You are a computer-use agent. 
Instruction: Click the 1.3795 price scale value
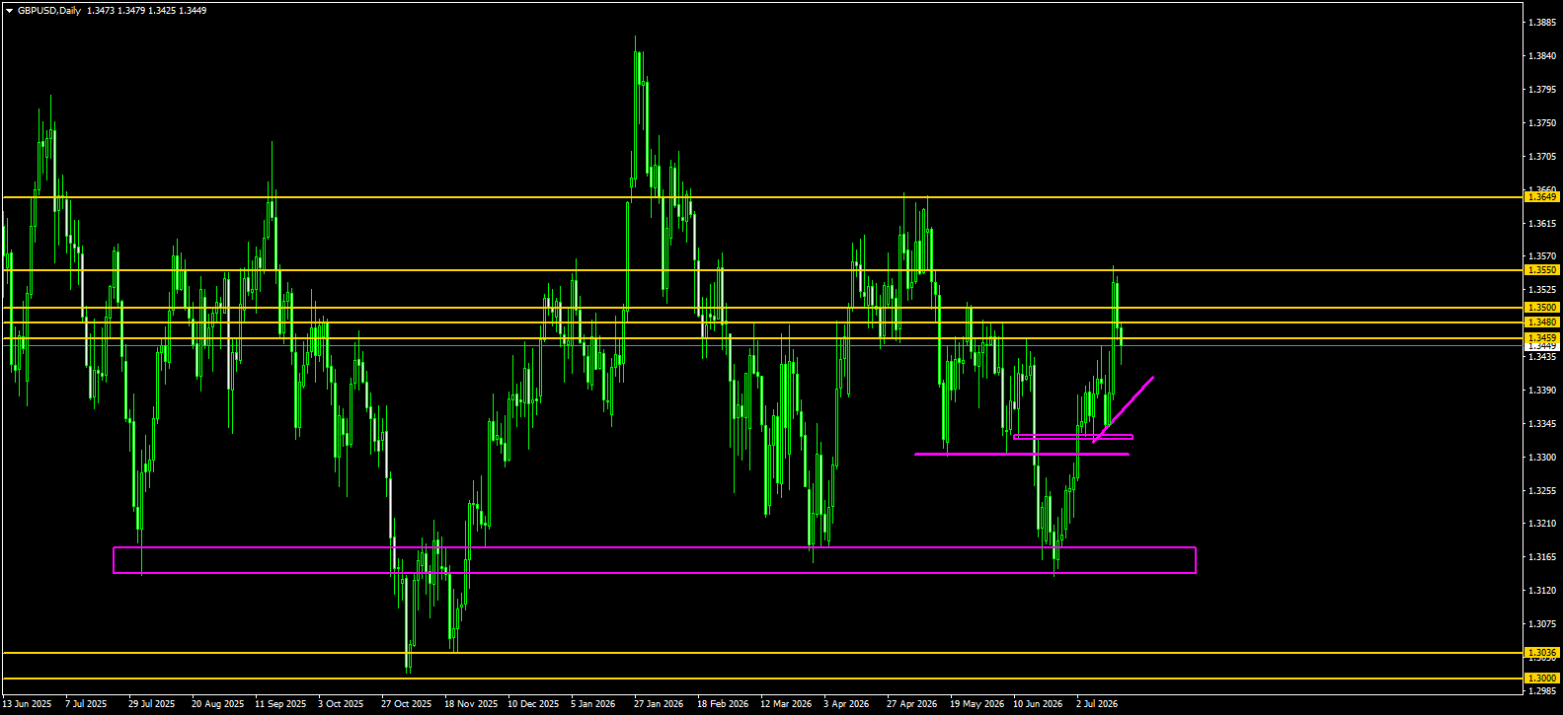(x=1542, y=90)
